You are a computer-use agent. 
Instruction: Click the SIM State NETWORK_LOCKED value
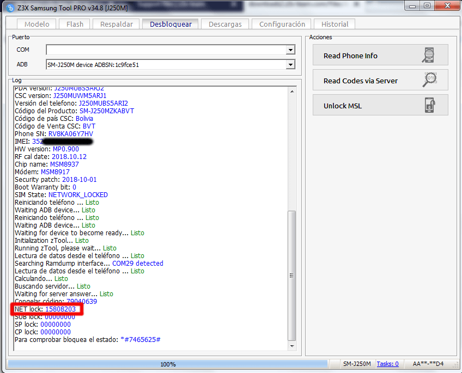[78, 195]
